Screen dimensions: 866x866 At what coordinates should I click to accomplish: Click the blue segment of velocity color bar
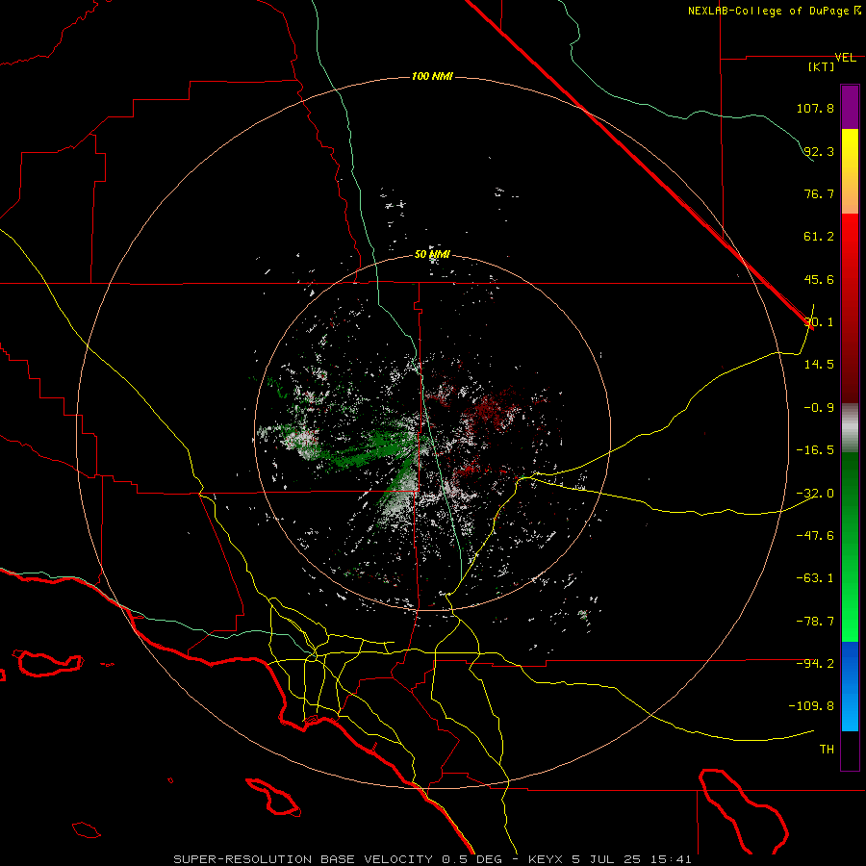pyautogui.click(x=850, y=686)
